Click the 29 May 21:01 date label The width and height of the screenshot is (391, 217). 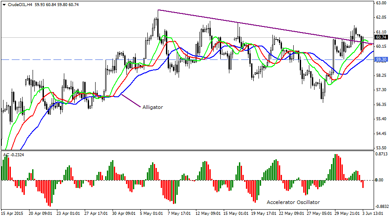click(345, 214)
